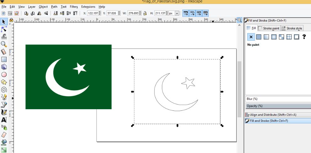Decrease Y position spinner down arrow

pos(119,14)
